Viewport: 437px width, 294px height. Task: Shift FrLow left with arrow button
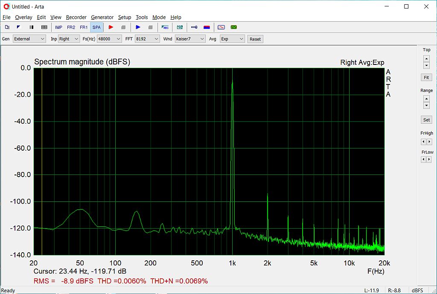(x=424, y=160)
